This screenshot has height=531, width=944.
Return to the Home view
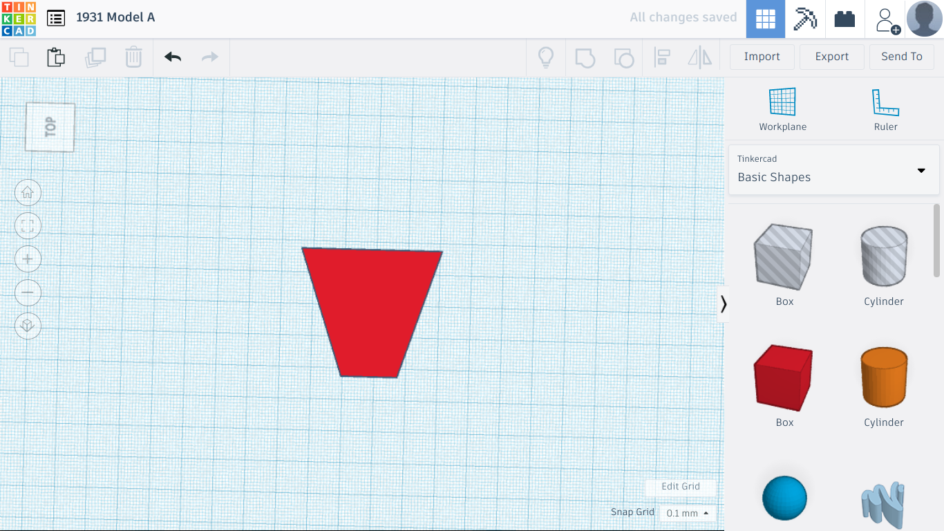coord(28,192)
